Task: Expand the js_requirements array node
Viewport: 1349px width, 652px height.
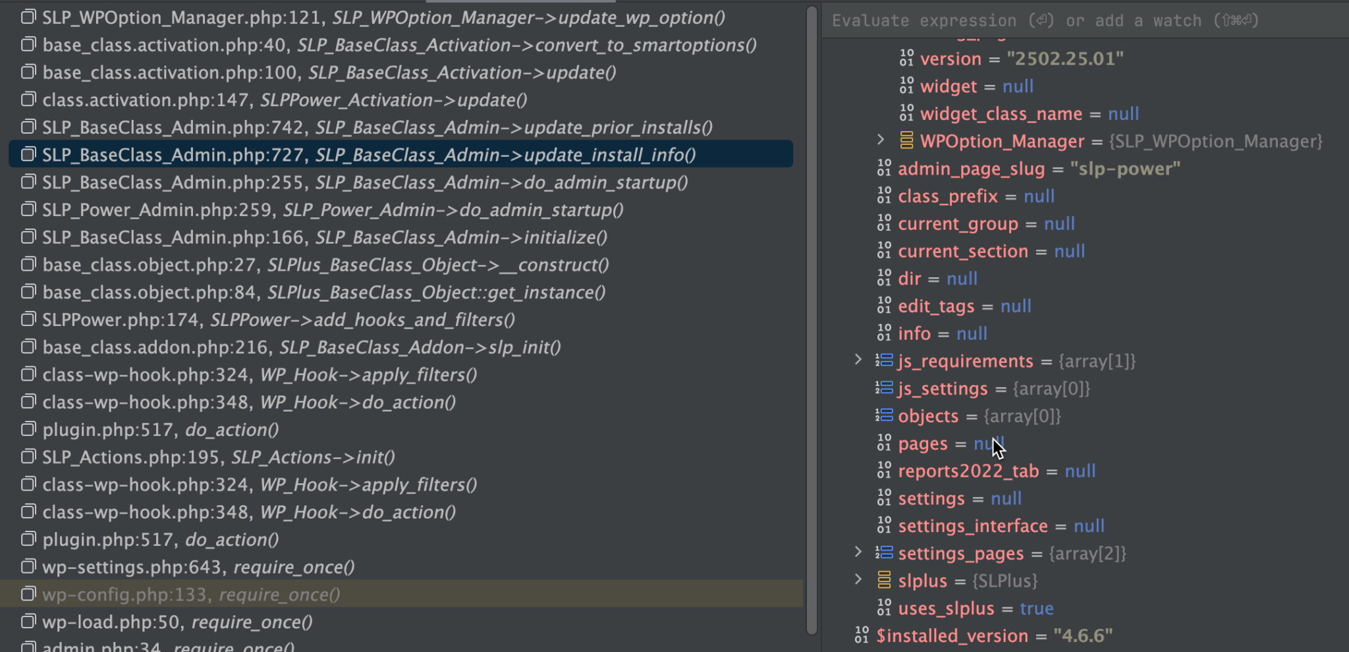Action: pyautogui.click(x=858, y=360)
